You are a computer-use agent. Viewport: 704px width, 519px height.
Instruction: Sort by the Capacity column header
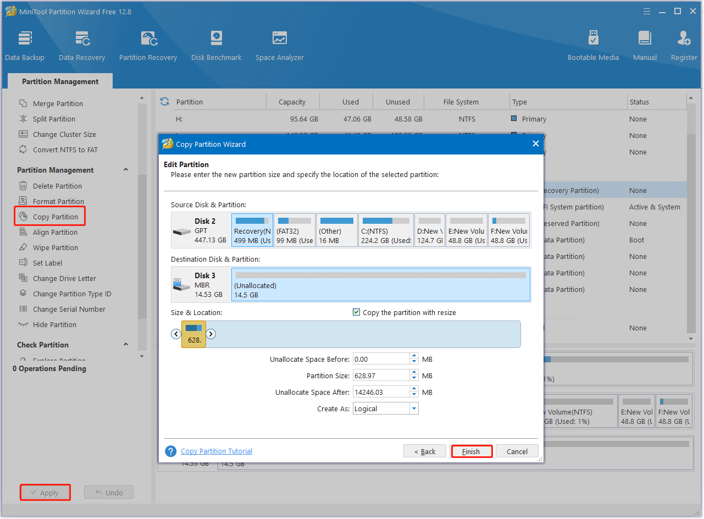click(x=292, y=102)
